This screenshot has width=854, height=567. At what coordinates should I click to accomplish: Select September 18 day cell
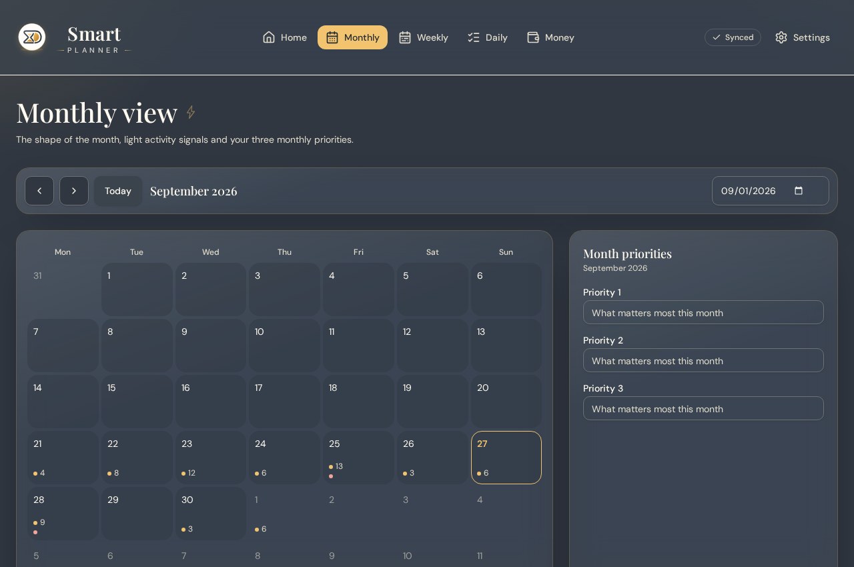pos(358,402)
